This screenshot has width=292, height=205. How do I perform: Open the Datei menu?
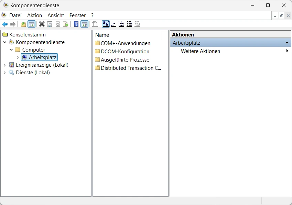(15, 15)
